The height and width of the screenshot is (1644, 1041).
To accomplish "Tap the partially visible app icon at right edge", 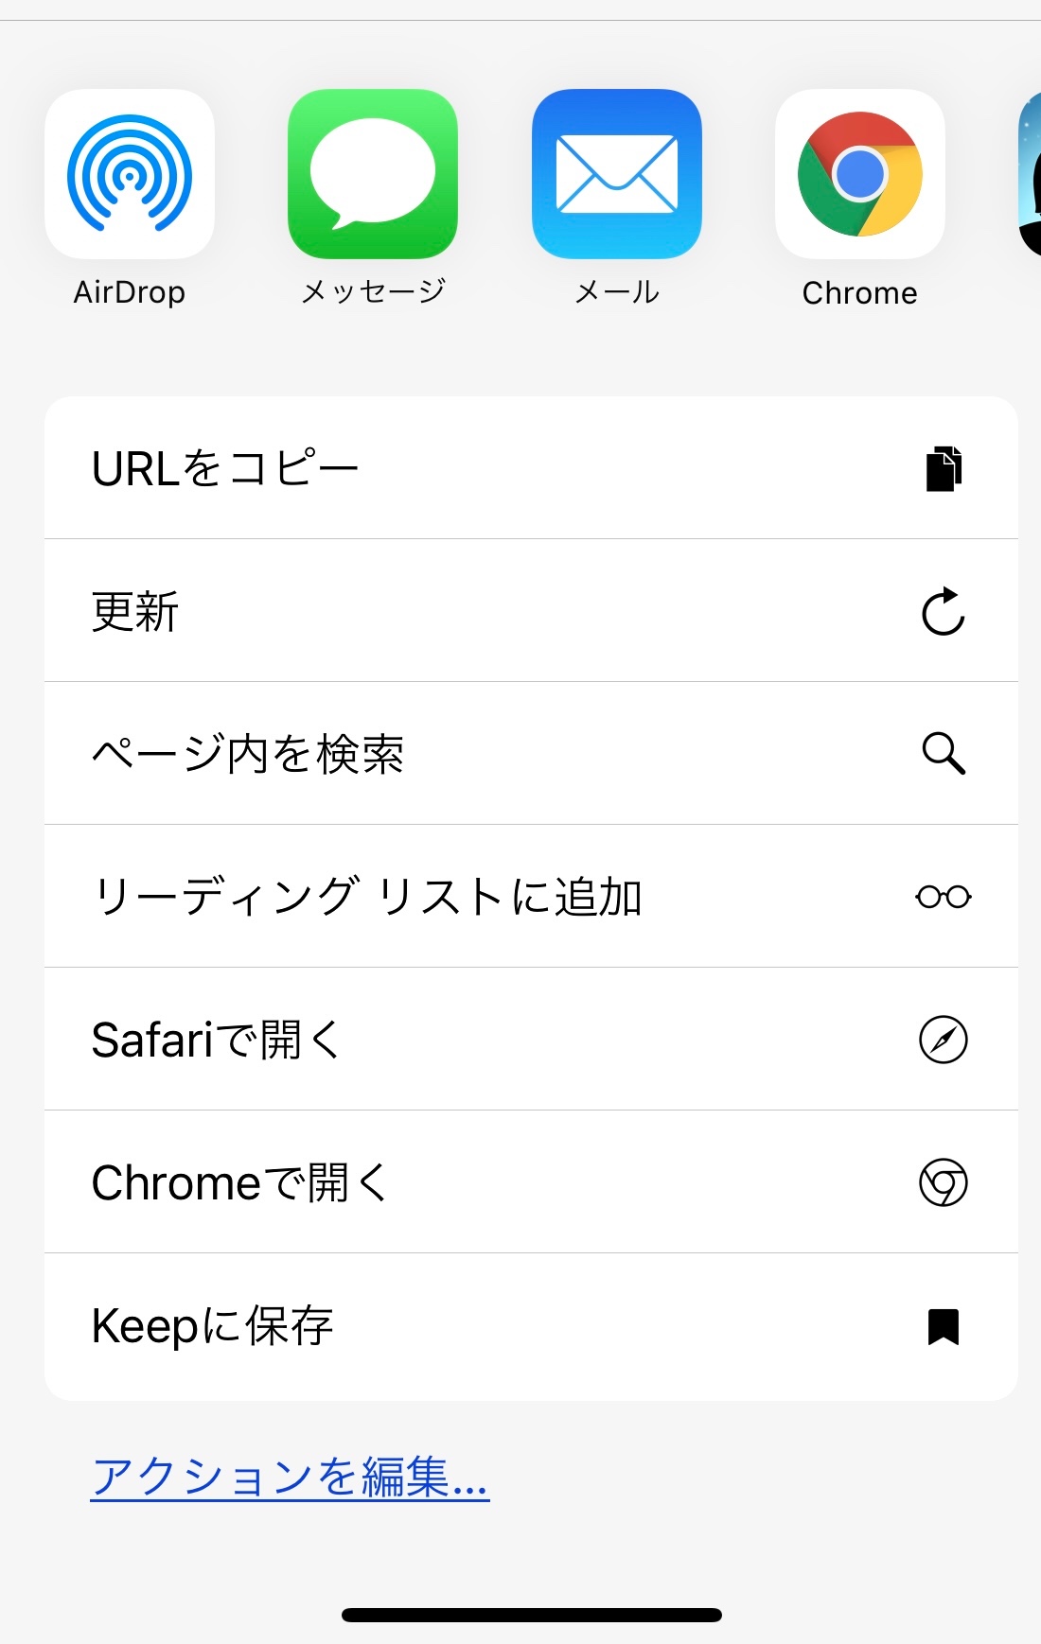I will point(1029,174).
